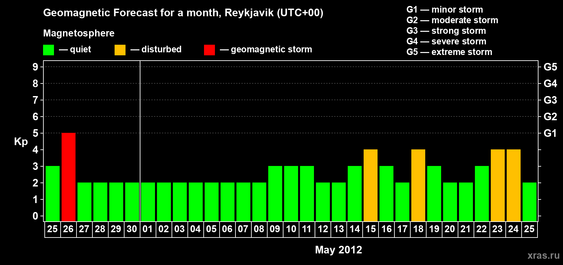
Task: Click 'G5 — extreme storm' legend line
Action: tap(449, 52)
